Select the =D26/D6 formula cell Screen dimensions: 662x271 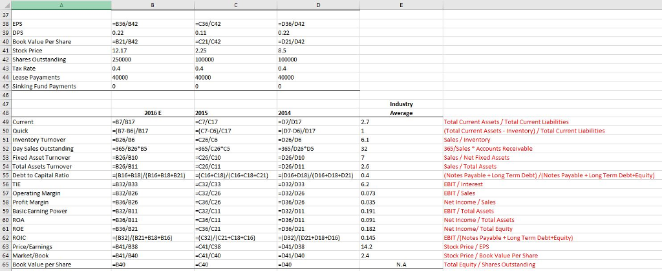[318, 139]
